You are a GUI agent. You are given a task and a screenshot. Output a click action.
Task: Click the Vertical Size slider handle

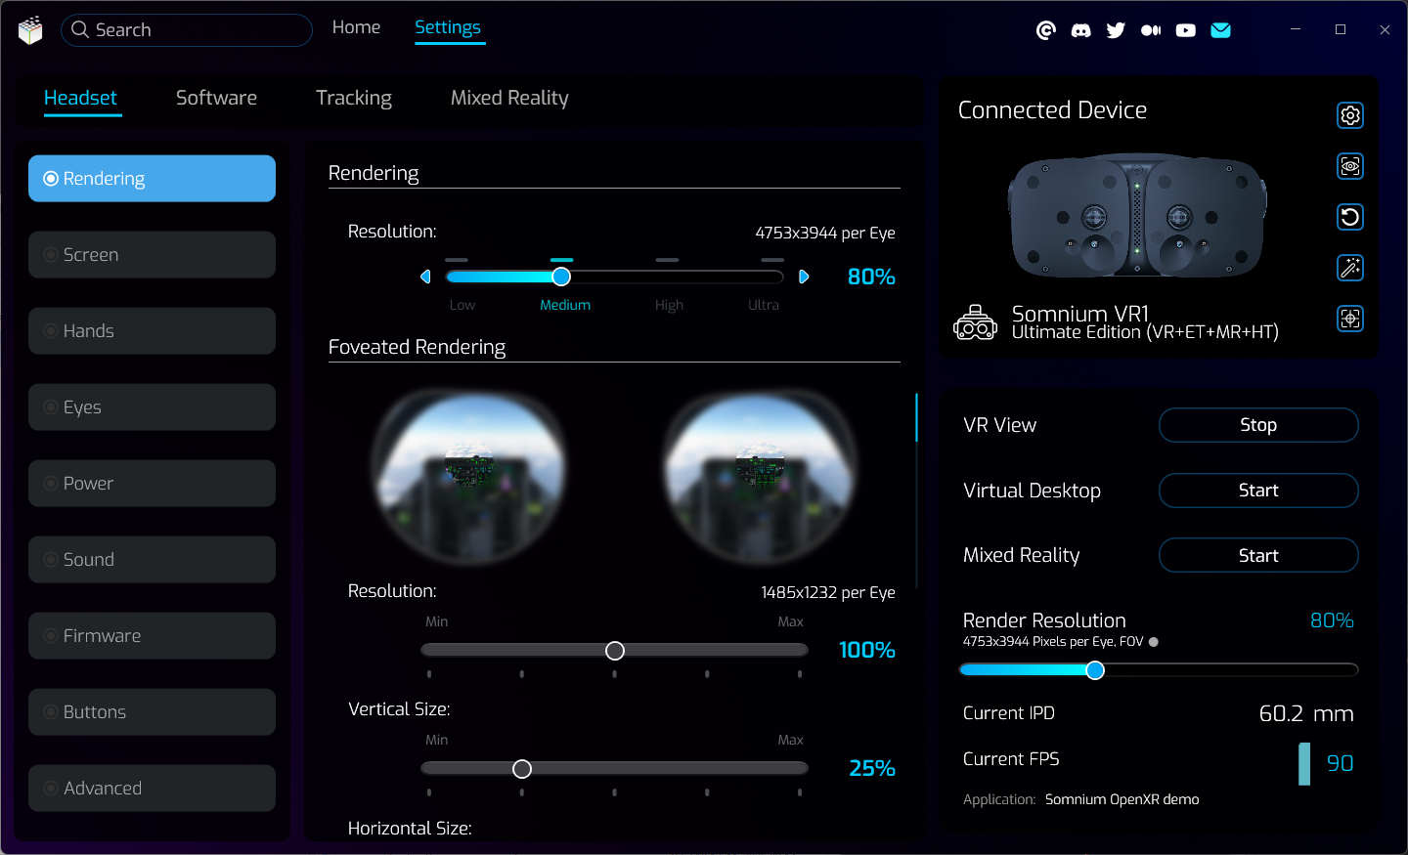(x=522, y=769)
